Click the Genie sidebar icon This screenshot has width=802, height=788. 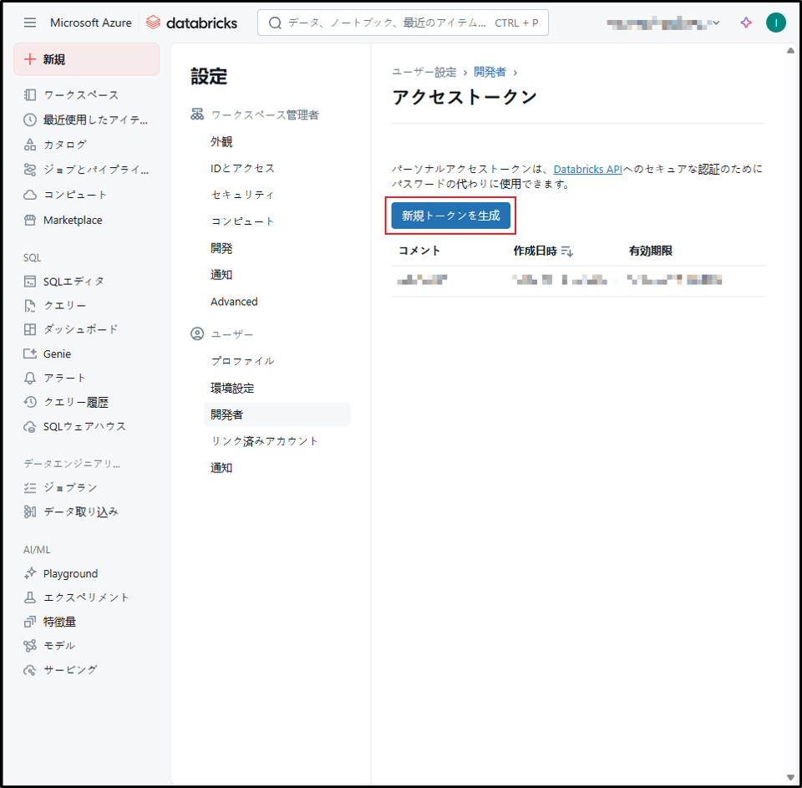point(30,353)
